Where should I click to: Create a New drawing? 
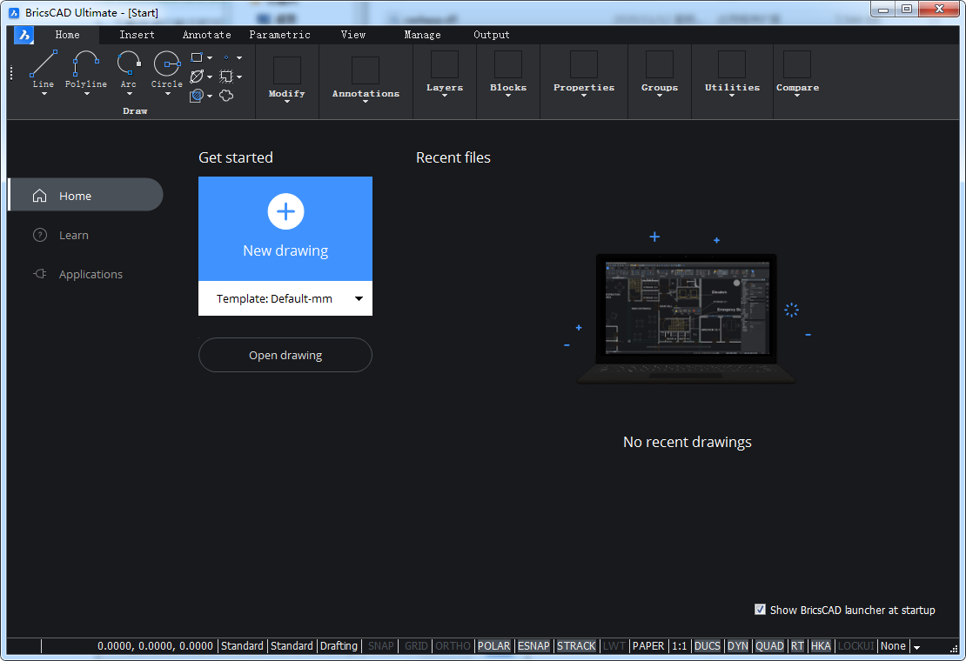(285, 229)
